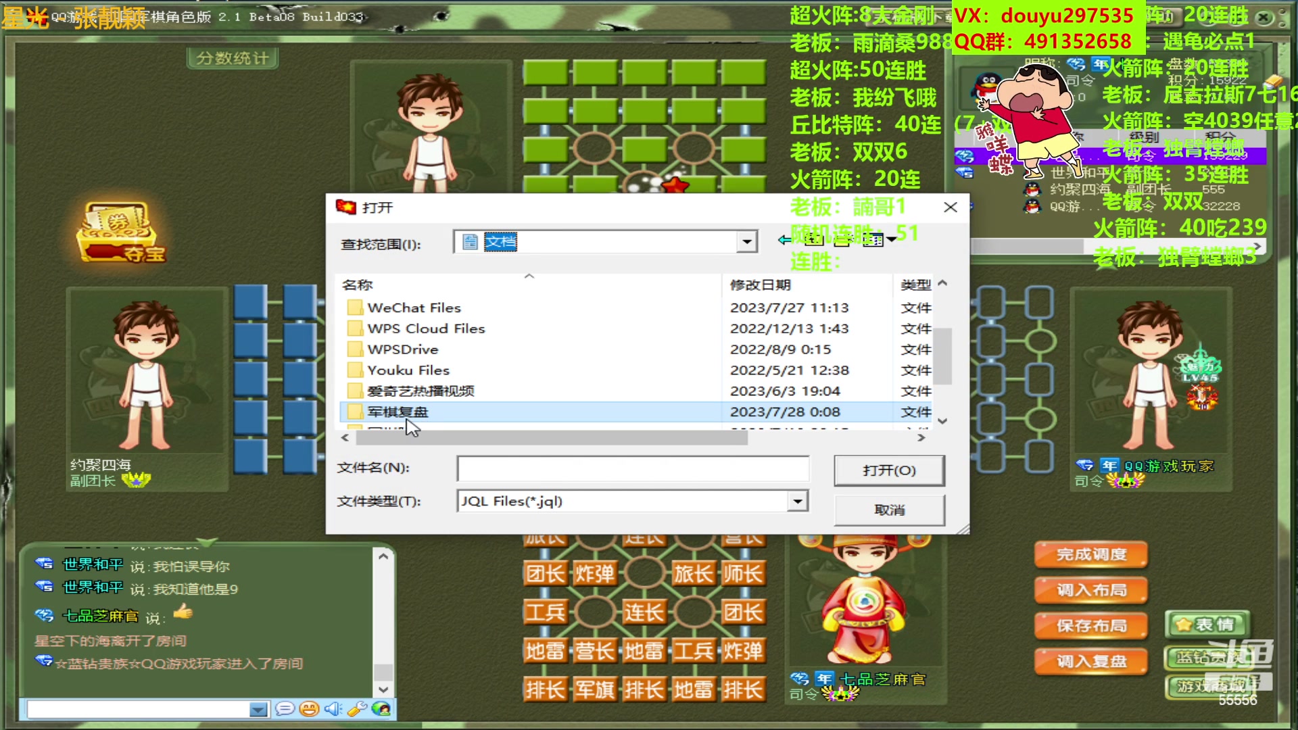Viewport: 1298px width, 730px height.
Task: Click the 2022/5/21 12:38 date cell
Action: (789, 371)
